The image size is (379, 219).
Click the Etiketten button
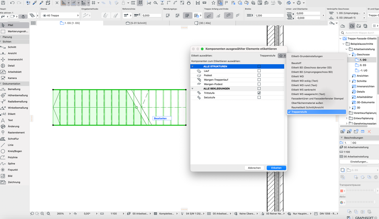coord(276,168)
